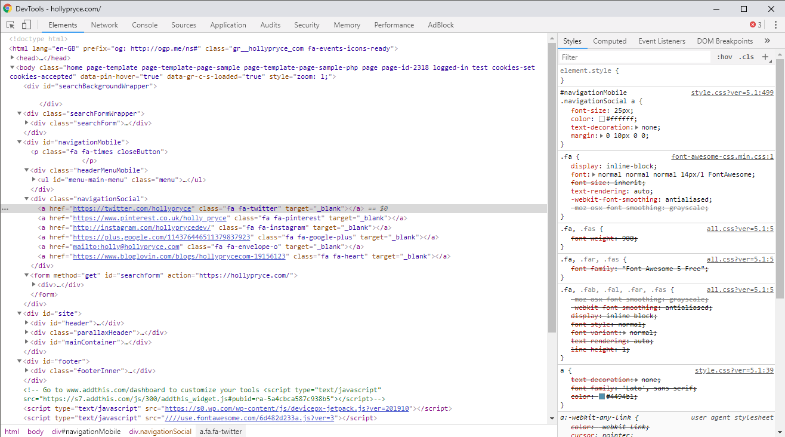This screenshot has width=785, height=437.
Task: Expand the head element in DOM tree
Action: coord(13,57)
